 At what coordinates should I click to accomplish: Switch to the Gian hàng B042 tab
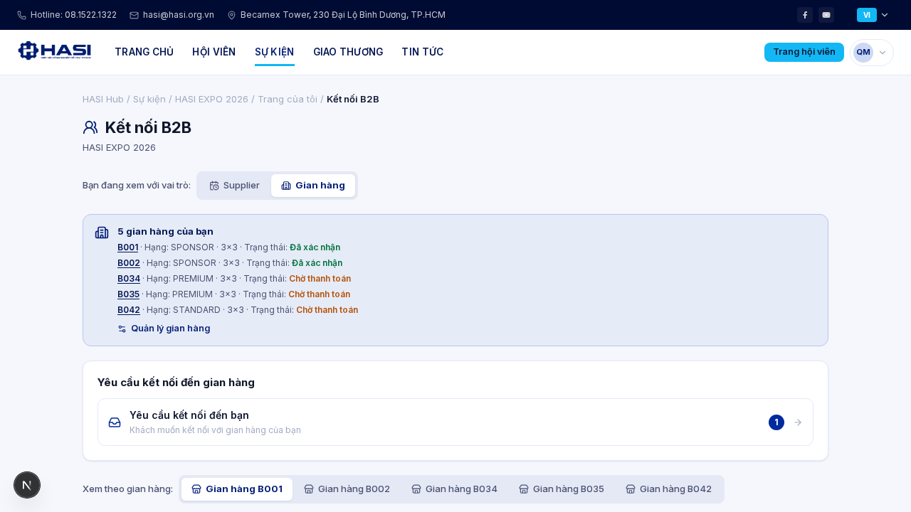[x=669, y=489]
